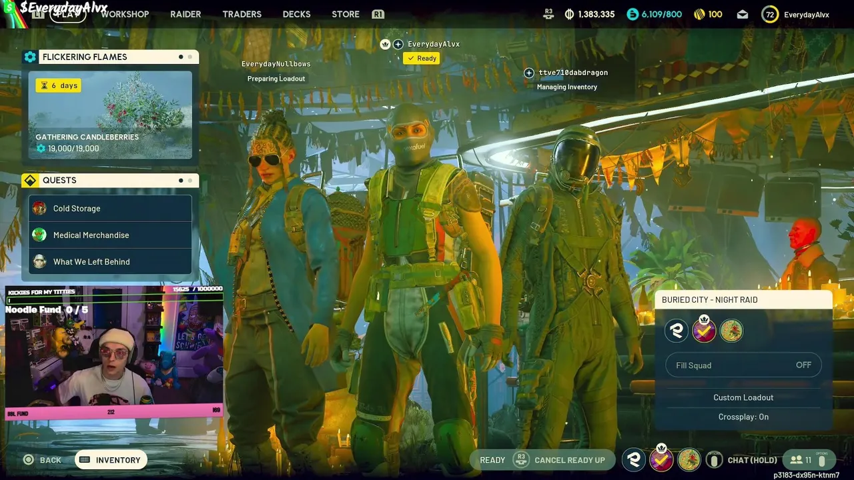Screen dimensions: 854x480
Task: Click the Quests panel header icon
Action: pyautogui.click(x=30, y=180)
